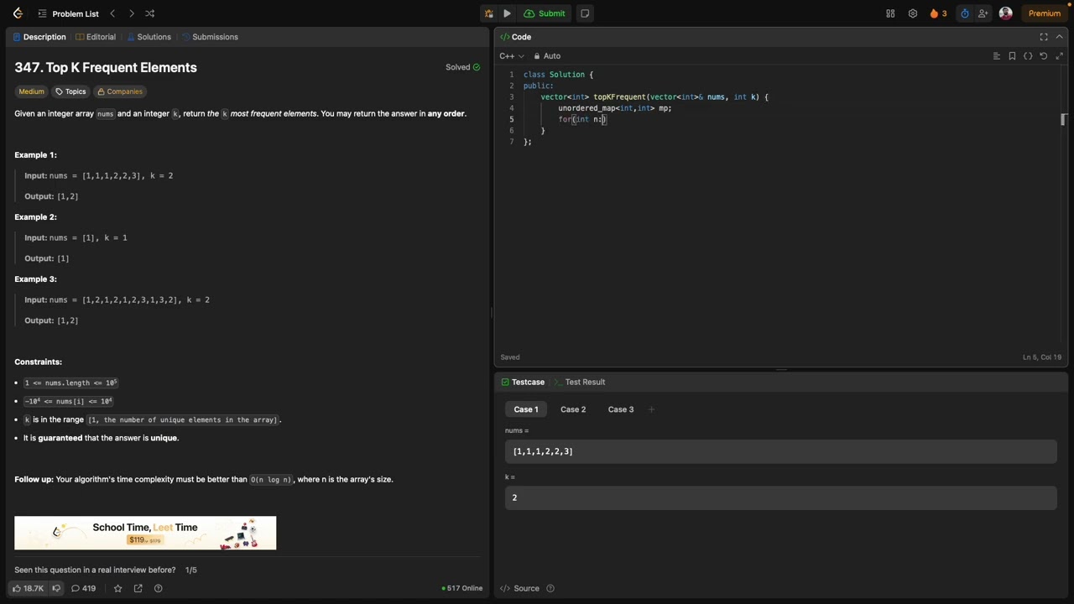Invite collaborator with add-person icon

click(x=983, y=13)
